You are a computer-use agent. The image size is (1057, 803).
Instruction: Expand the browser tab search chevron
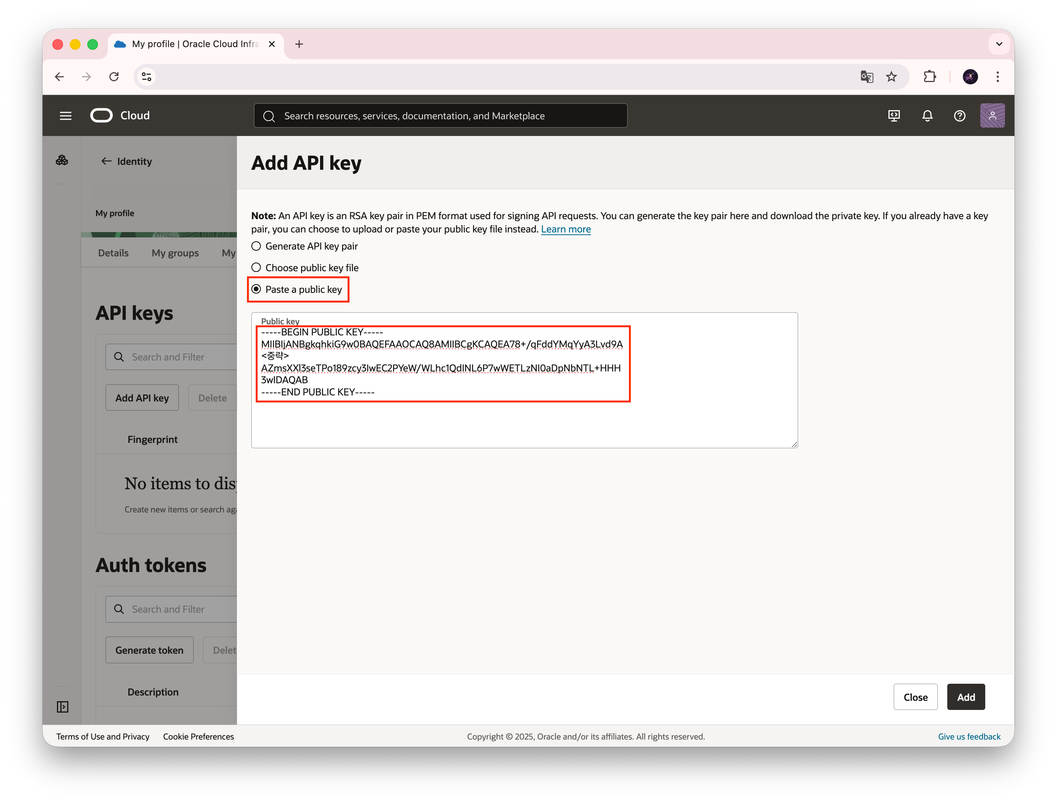click(999, 44)
